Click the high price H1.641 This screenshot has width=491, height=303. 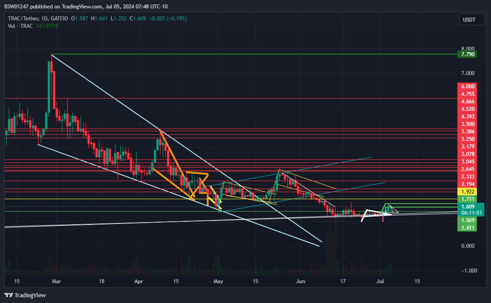point(99,19)
